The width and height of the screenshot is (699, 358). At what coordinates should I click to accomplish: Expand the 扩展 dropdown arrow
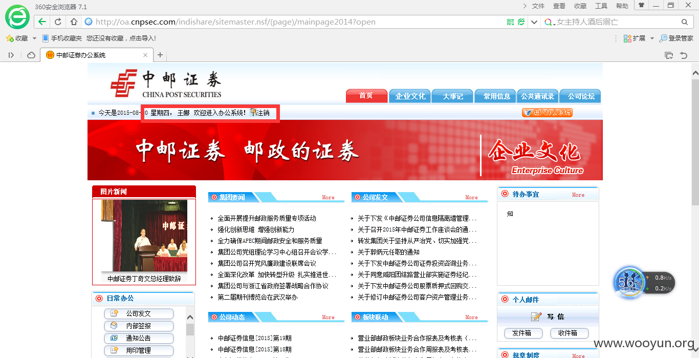click(x=651, y=38)
